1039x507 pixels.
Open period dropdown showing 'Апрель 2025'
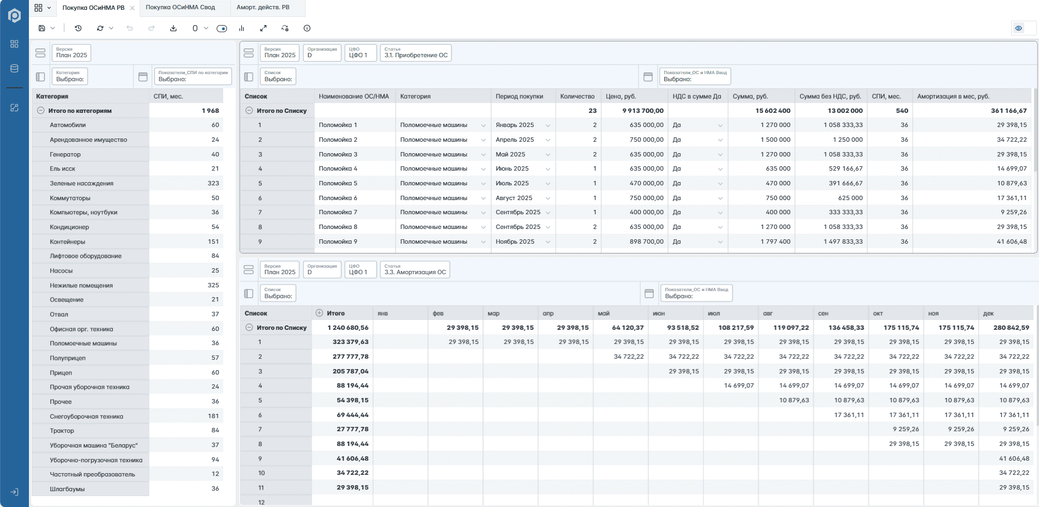[547, 140]
